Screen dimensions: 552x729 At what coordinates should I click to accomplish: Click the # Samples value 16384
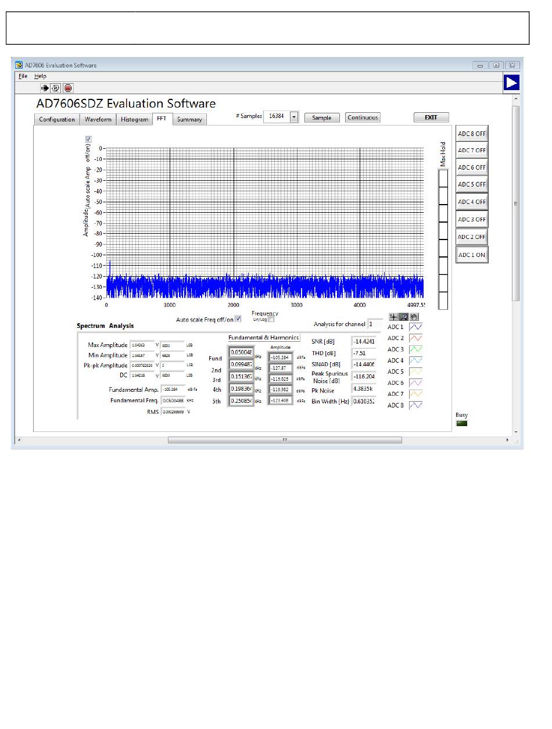[276, 117]
